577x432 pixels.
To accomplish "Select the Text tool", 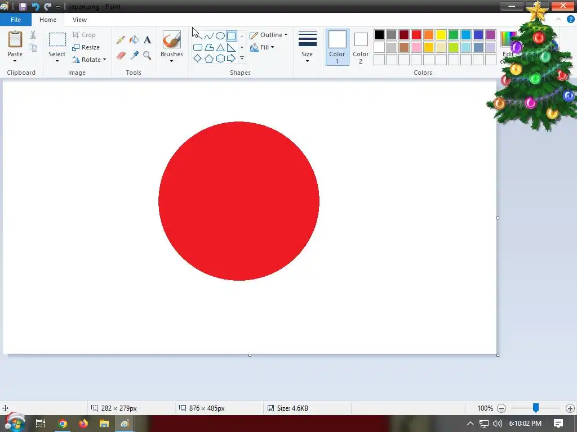I will (x=148, y=40).
